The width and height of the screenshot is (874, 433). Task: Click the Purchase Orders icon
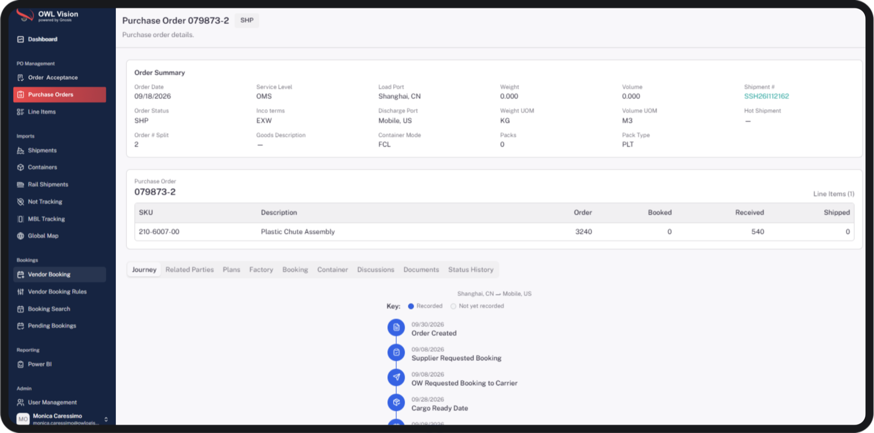(21, 94)
